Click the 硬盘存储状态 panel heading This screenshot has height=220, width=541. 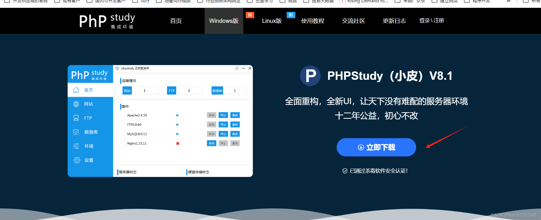click(199, 172)
